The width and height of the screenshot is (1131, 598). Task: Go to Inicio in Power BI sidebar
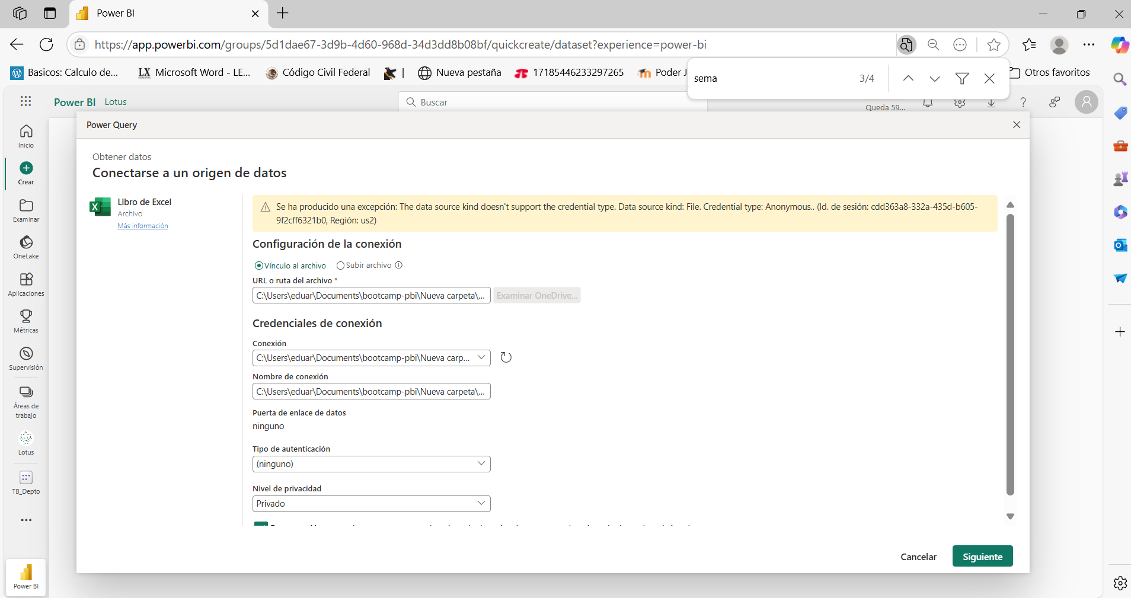click(26, 136)
